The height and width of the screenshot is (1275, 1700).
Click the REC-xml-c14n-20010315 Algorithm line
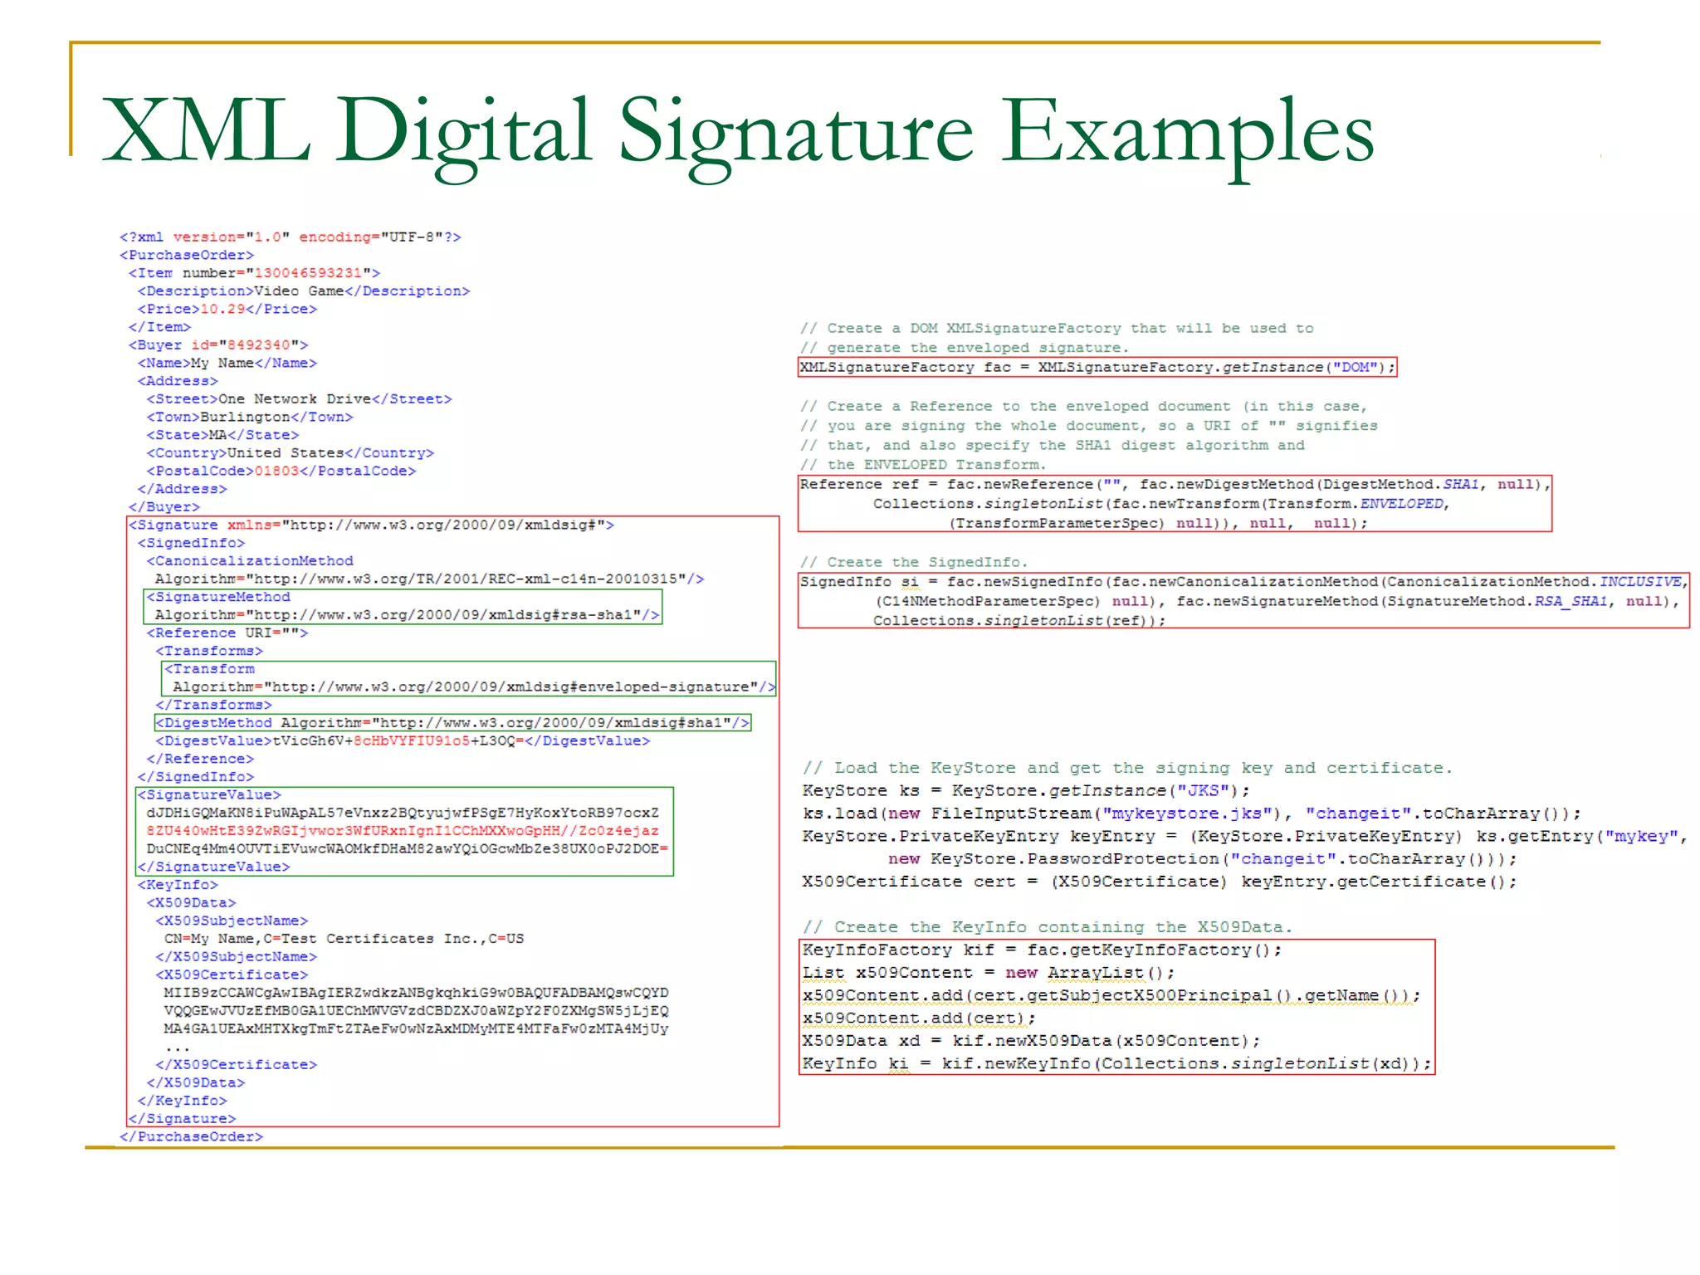[x=430, y=579]
